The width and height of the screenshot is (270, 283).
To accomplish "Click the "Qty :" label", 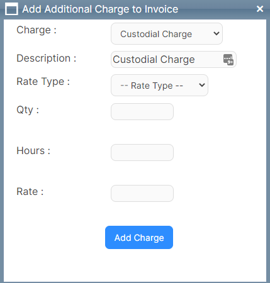I will point(28,110).
